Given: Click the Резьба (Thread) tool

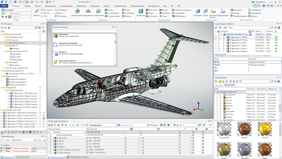Looking at the screenshot, I should click(163, 10).
